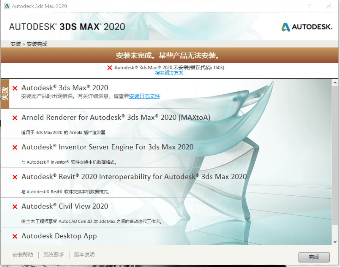Image resolution: width=340 pixels, height=267 pixels.
Task: Click the failure icon for Inventor Server Engine
Action: 15,148
